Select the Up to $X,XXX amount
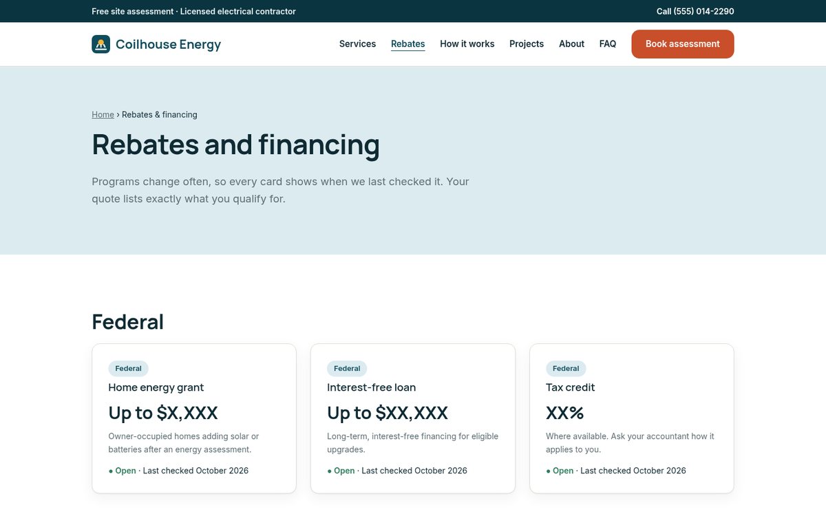826x516 pixels. tap(163, 413)
